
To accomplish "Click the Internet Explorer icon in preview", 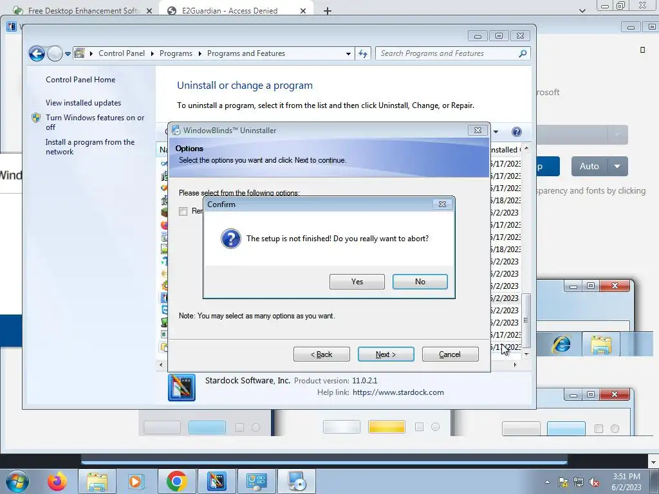I will (561, 345).
